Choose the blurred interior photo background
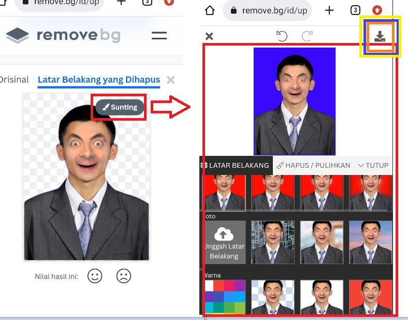 click(322, 242)
